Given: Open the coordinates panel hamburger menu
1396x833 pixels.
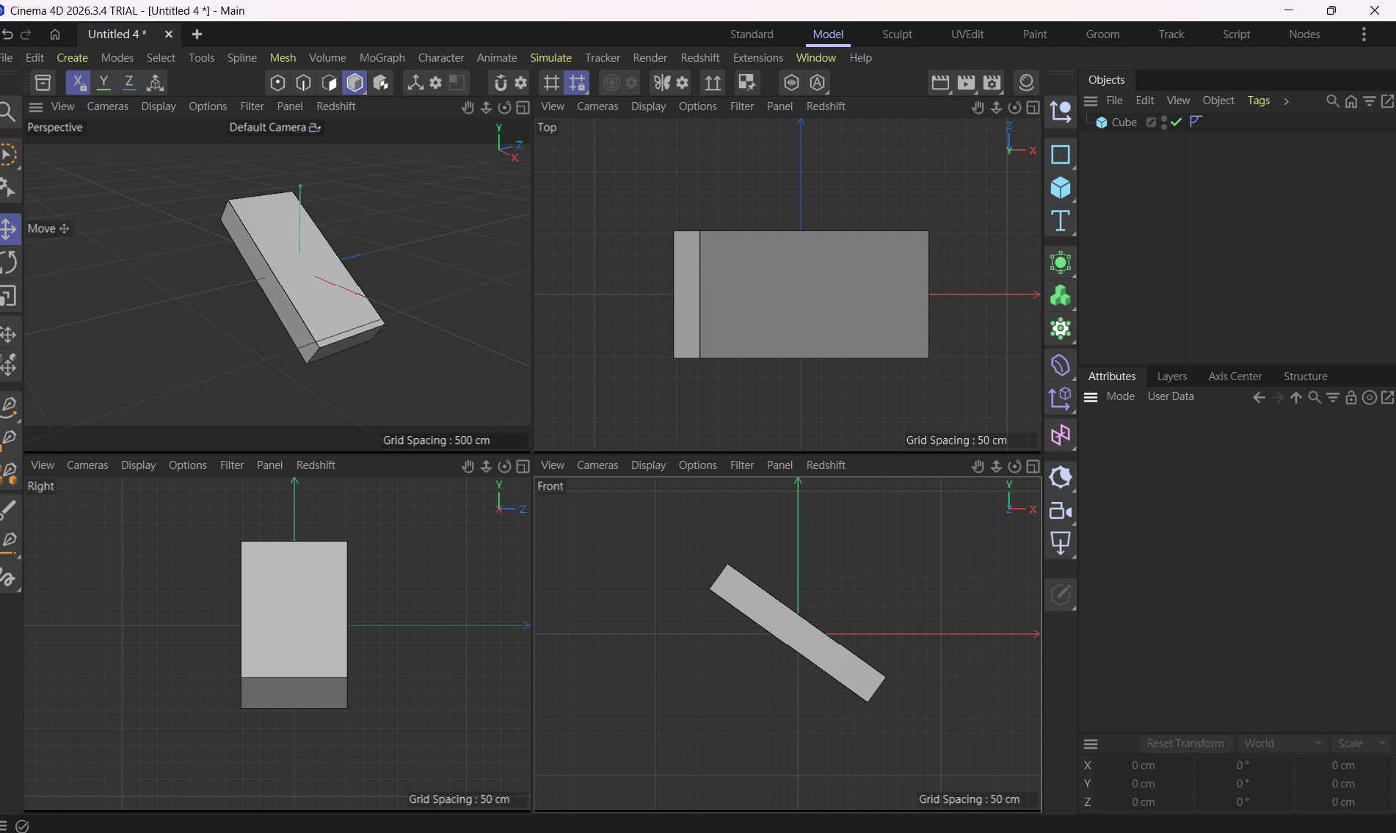Looking at the screenshot, I should click(x=1091, y=744).
